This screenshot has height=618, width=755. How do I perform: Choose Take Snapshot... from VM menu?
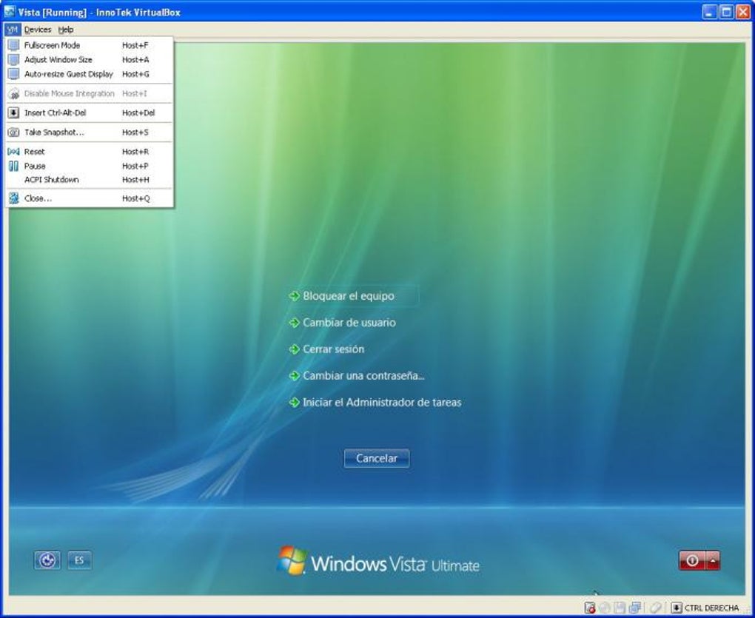click(x=89, y=132)
